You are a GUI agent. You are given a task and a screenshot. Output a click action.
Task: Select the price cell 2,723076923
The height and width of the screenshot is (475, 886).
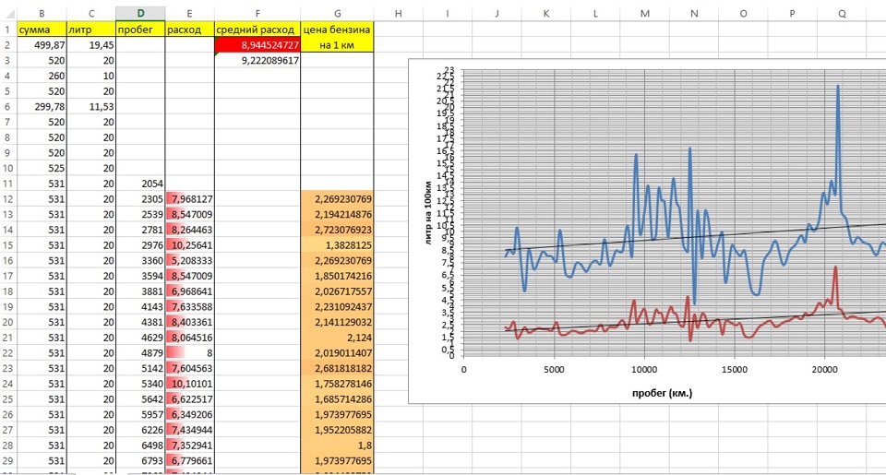338,230
